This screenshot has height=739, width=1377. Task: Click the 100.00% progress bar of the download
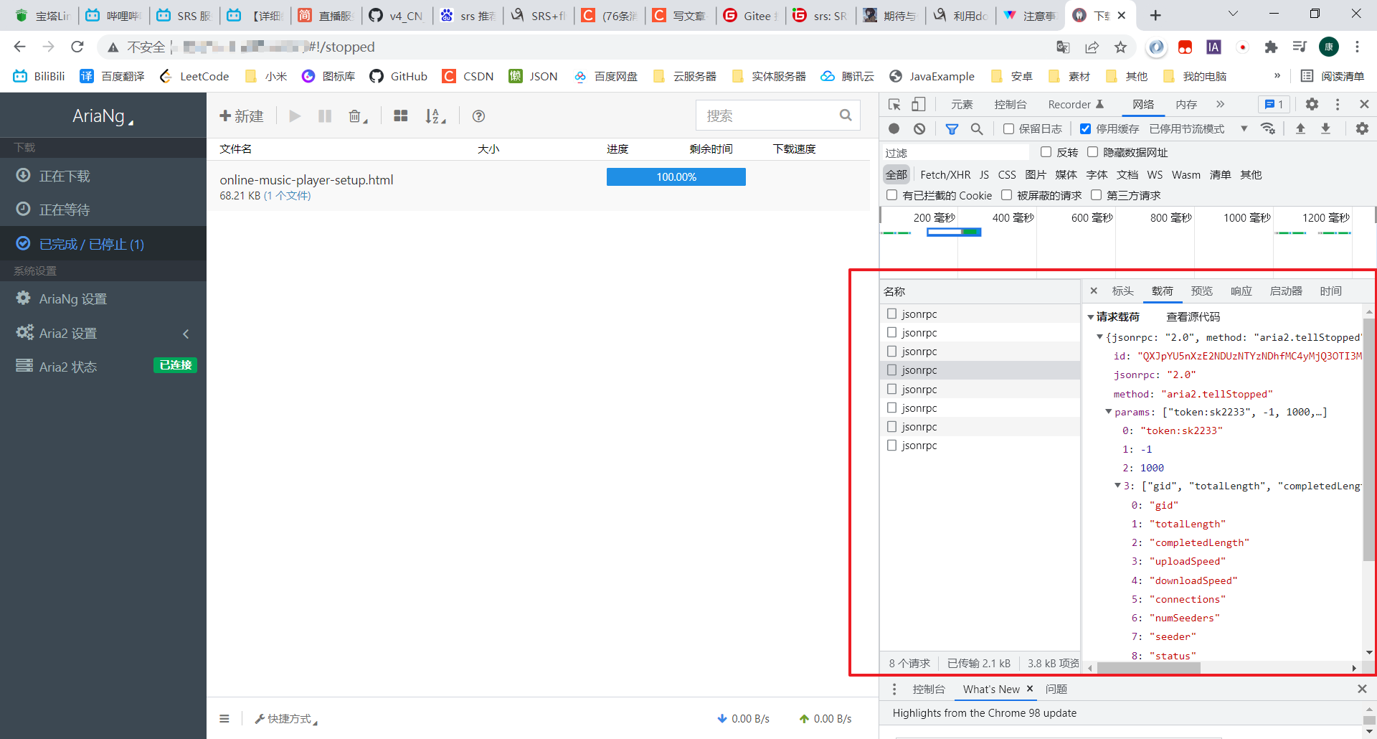tap(675, 176)
